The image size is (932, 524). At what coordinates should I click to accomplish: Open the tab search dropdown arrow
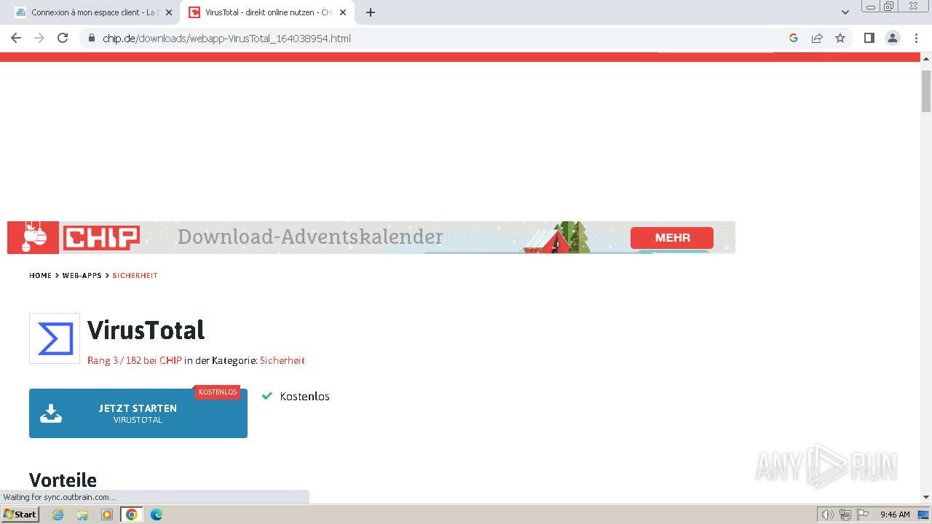(x=845, y=12)
